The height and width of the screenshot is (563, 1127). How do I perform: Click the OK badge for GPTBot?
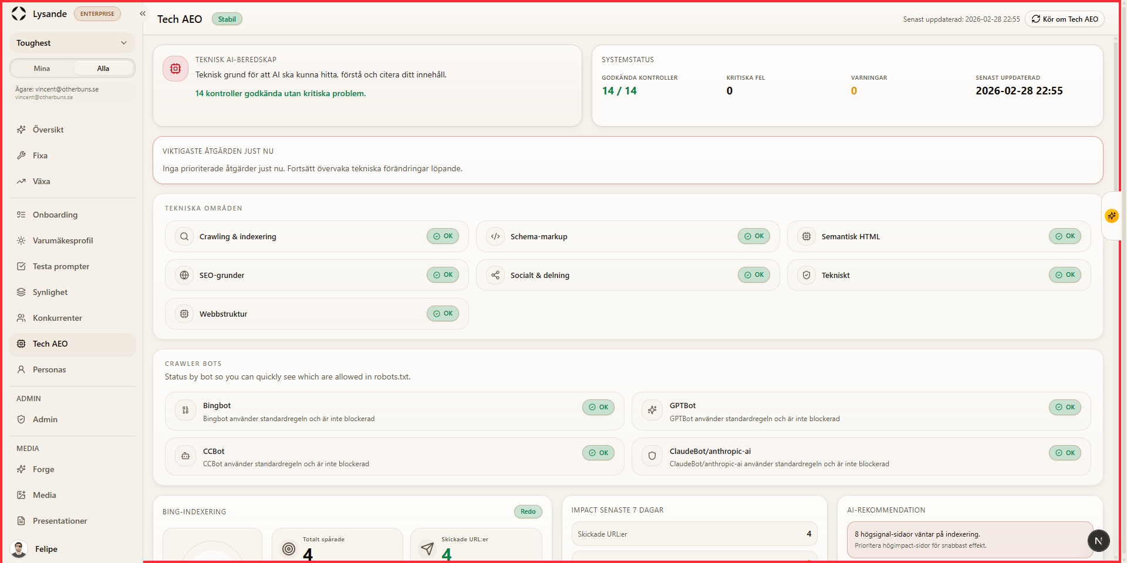click(x=1065, y=407)
